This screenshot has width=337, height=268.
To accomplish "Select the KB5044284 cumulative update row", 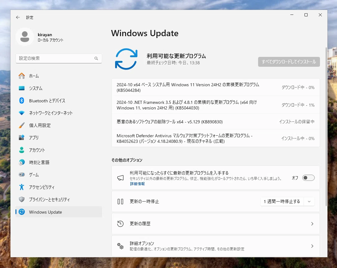I will pyautogui.click(x=216, y=87).
